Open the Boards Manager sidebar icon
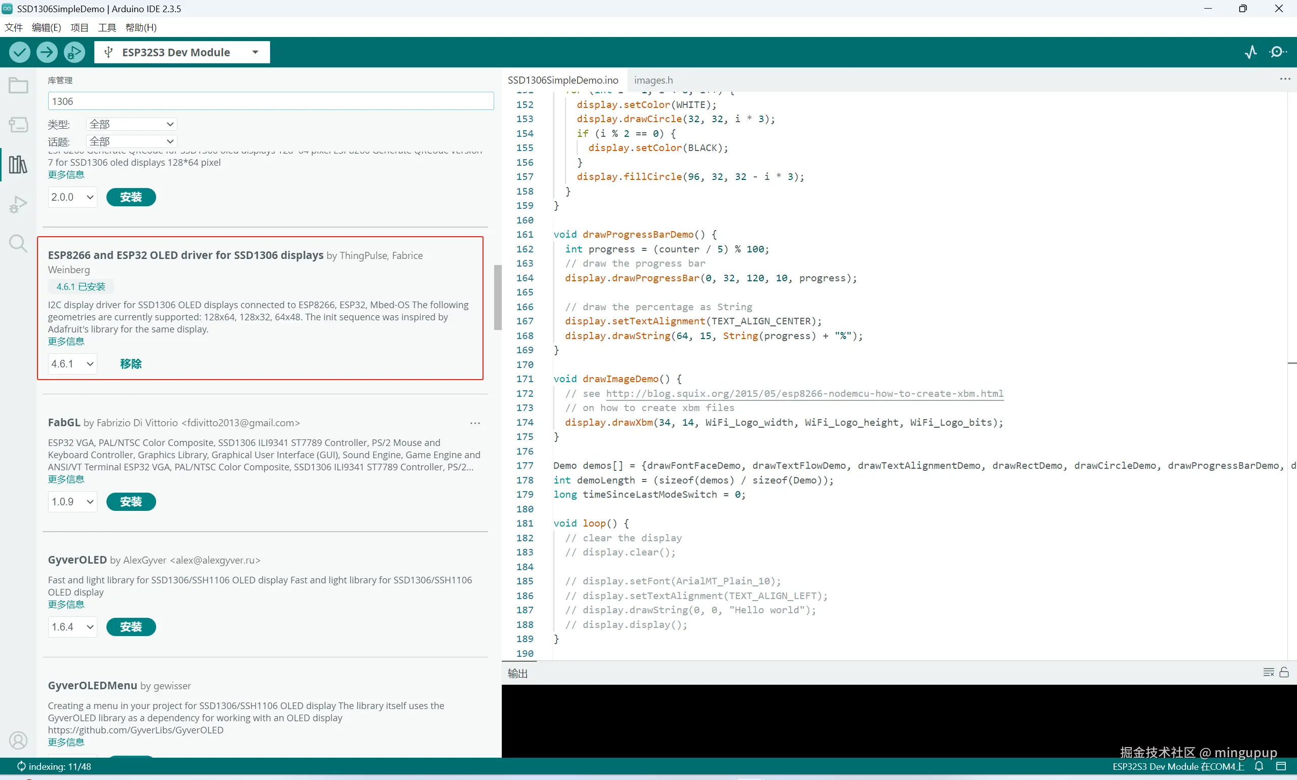Screen dimensions: 1297x780 pyautogui.click(x=18, y=125)
